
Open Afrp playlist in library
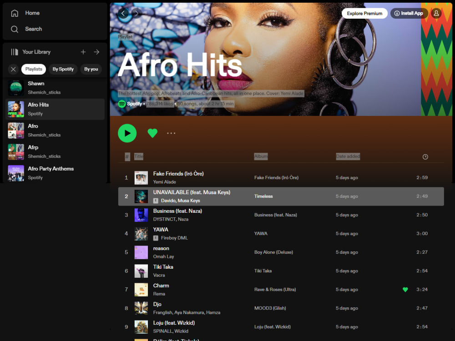[x=55, y=152]
